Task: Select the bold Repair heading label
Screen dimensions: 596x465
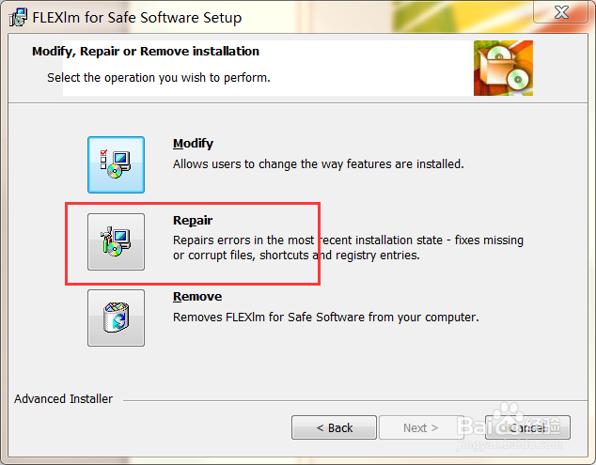Action: tap(193, 221)
